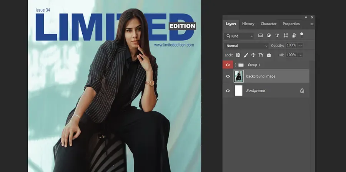The height and width of the screenshot is (172, 346).
Task: Click the italic Background layer name
Action: (256, 91)
